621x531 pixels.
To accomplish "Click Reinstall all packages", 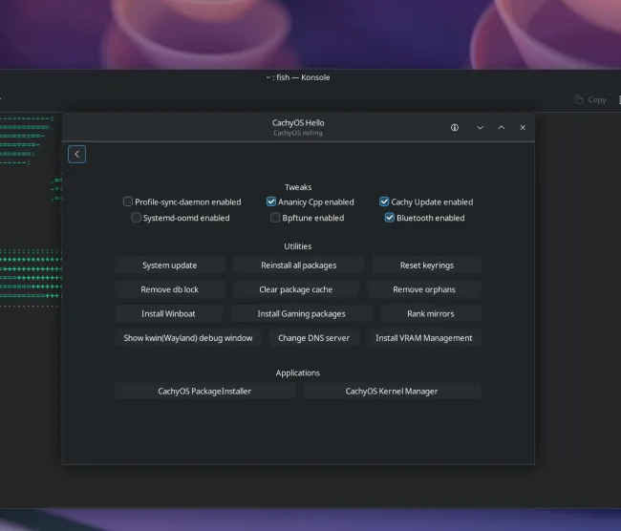I will [x=299, y=265].
